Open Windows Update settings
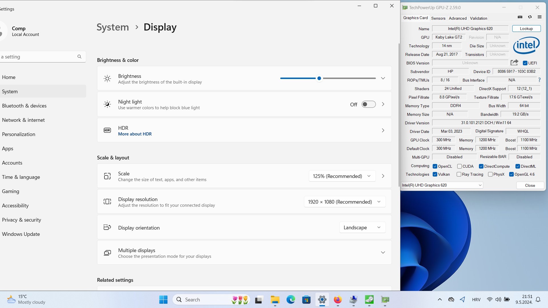Viewport: 548px width, 308px height. point(43,234)
